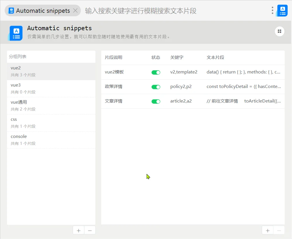Click the three-dot overflow menu icon
This screenshot has width=292, height=239.
point(272,10)
